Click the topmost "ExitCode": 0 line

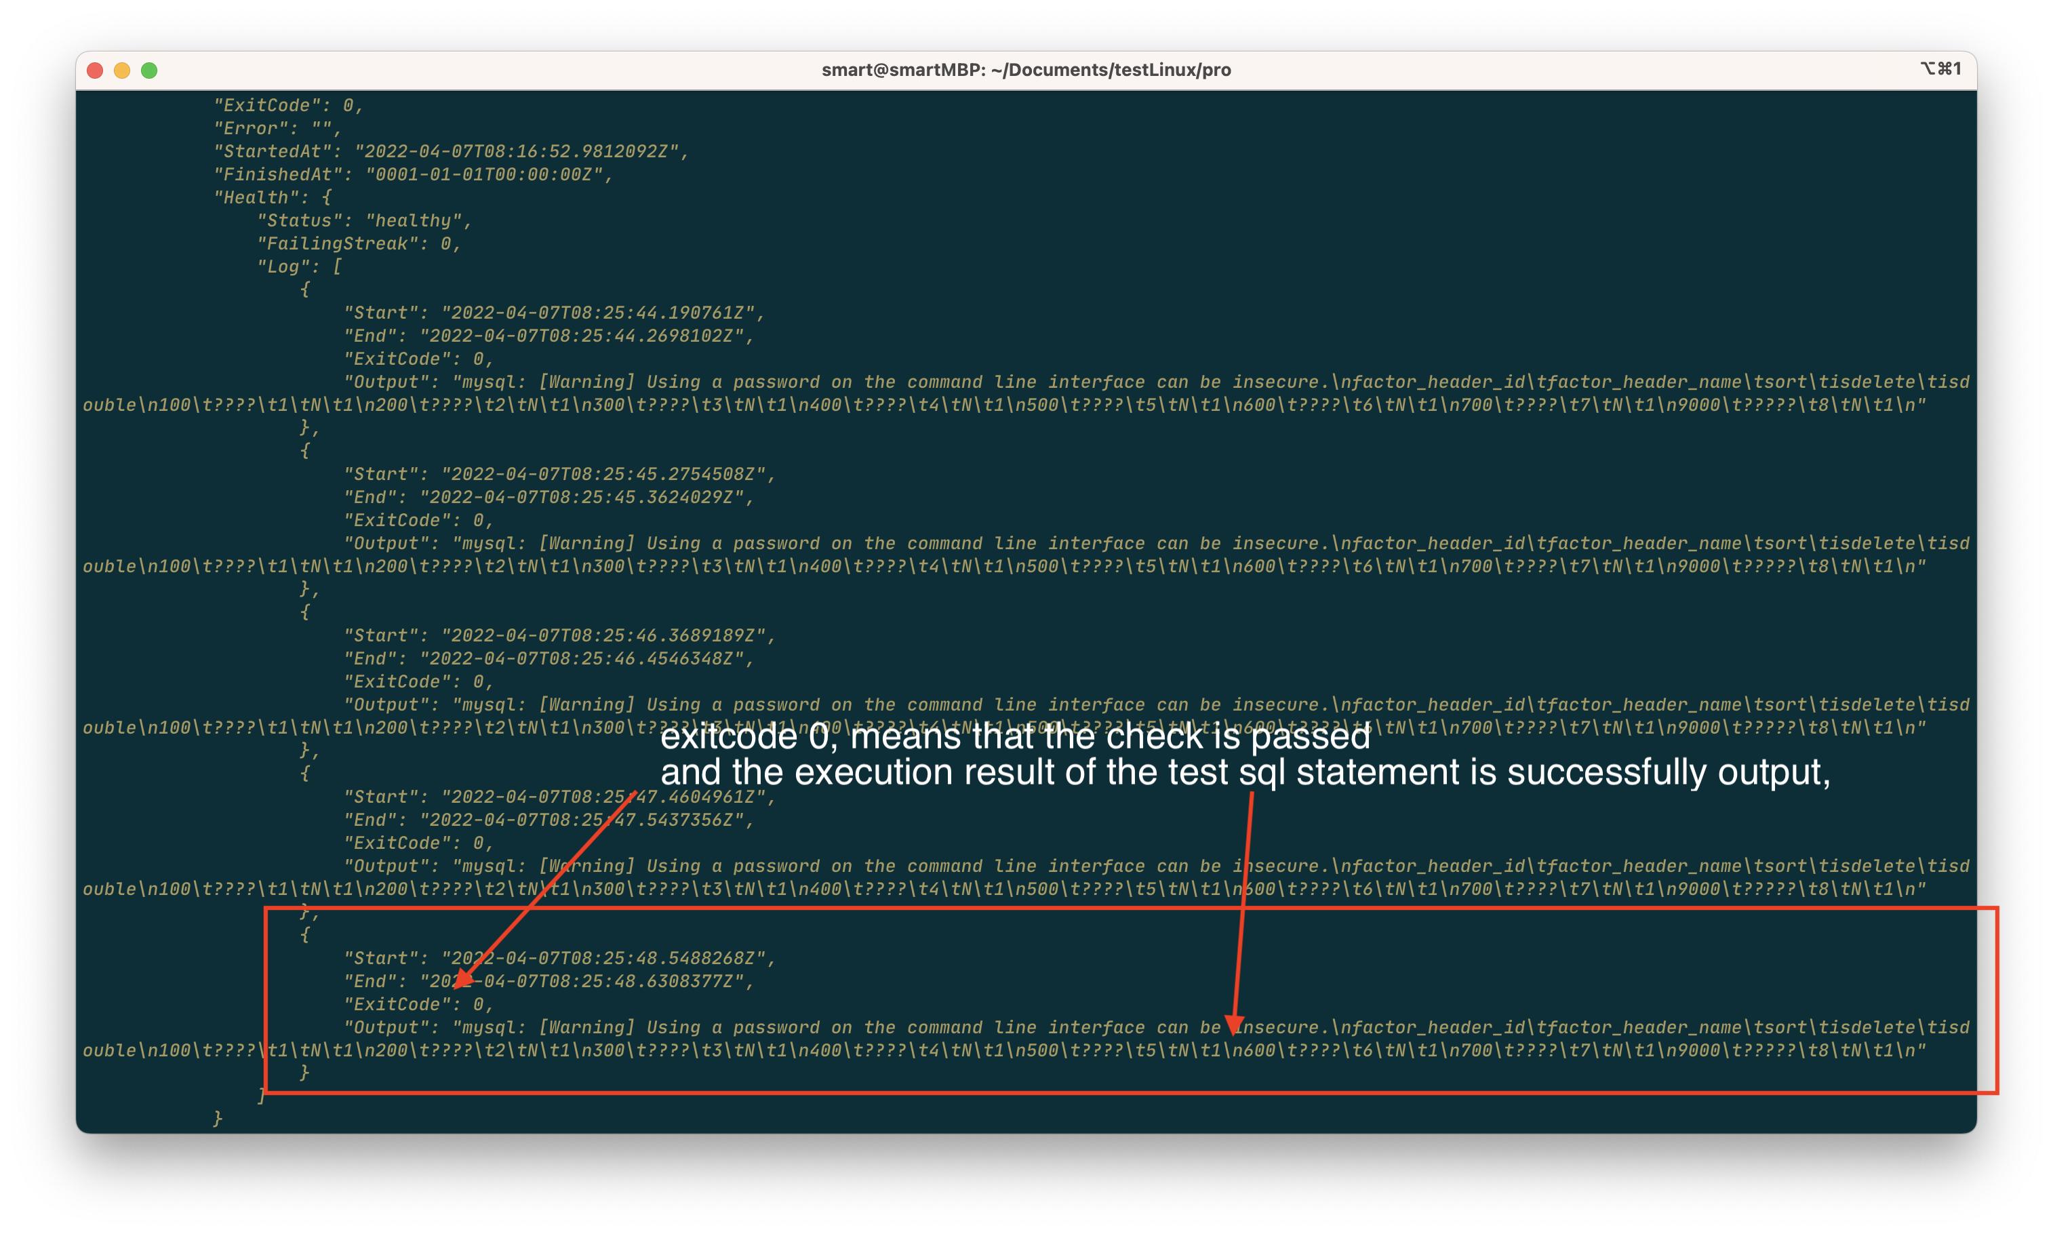[x=287, y=106]
